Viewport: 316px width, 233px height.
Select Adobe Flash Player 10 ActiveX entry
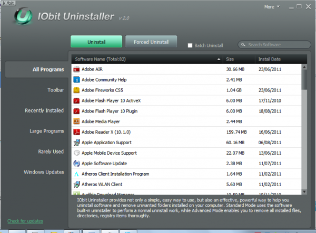tap(111, 100)
